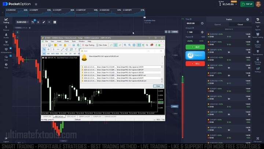Close the Alert dialog with Close button

coord(158,86)
